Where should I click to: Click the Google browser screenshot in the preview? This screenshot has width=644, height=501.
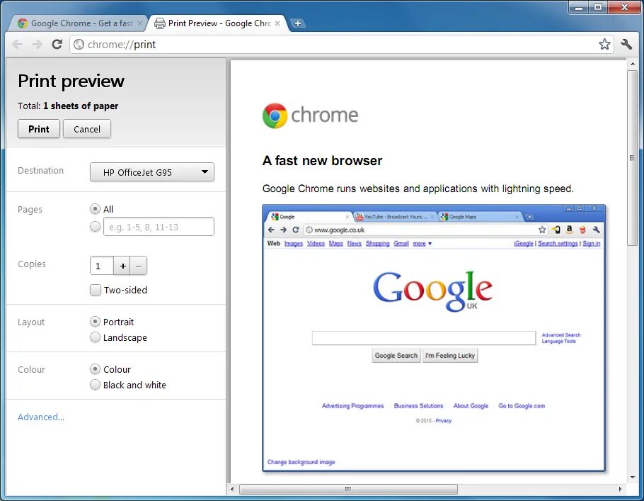(x=434, y=338)
